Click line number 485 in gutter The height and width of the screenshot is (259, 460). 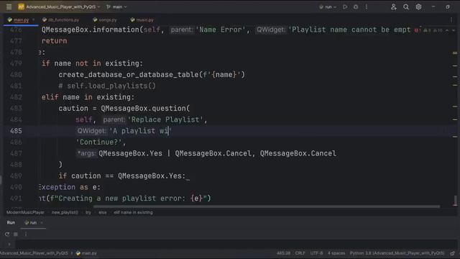tap(16, 131)
